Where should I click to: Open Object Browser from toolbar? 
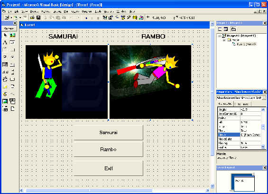click(x=123, y=18)
